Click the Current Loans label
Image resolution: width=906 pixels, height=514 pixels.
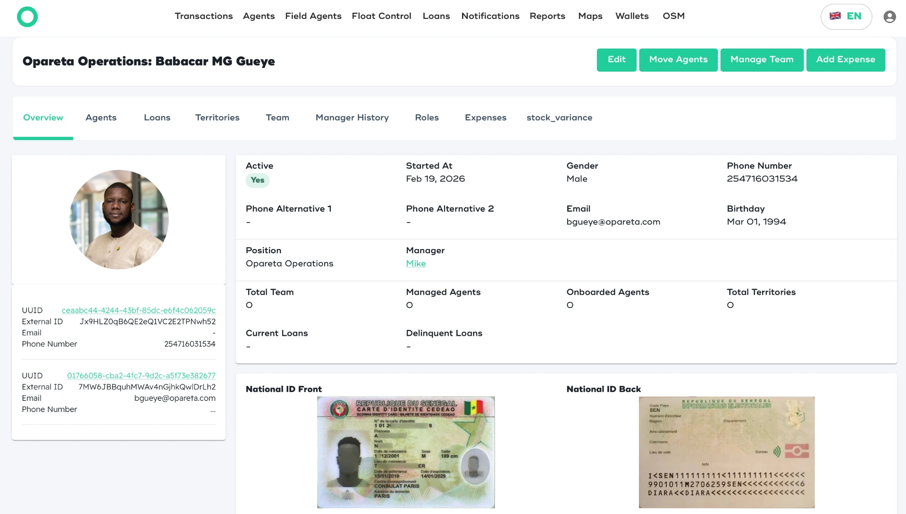pos(277,333)
